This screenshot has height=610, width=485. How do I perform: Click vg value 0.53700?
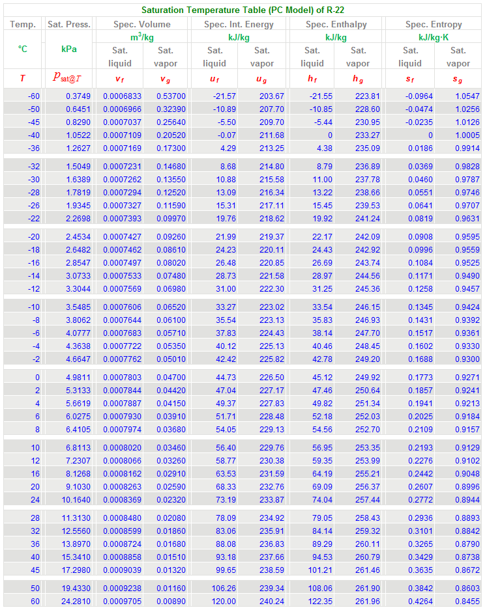coord(171,96)
